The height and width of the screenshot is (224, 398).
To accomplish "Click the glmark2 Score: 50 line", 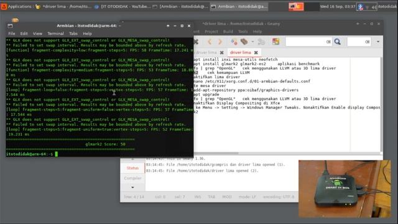I will 105,144.
